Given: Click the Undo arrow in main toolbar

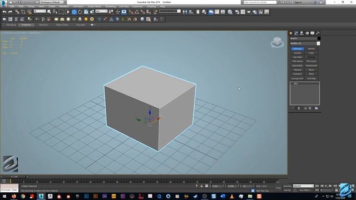Looking at the screenshot, I should [4, 12].
